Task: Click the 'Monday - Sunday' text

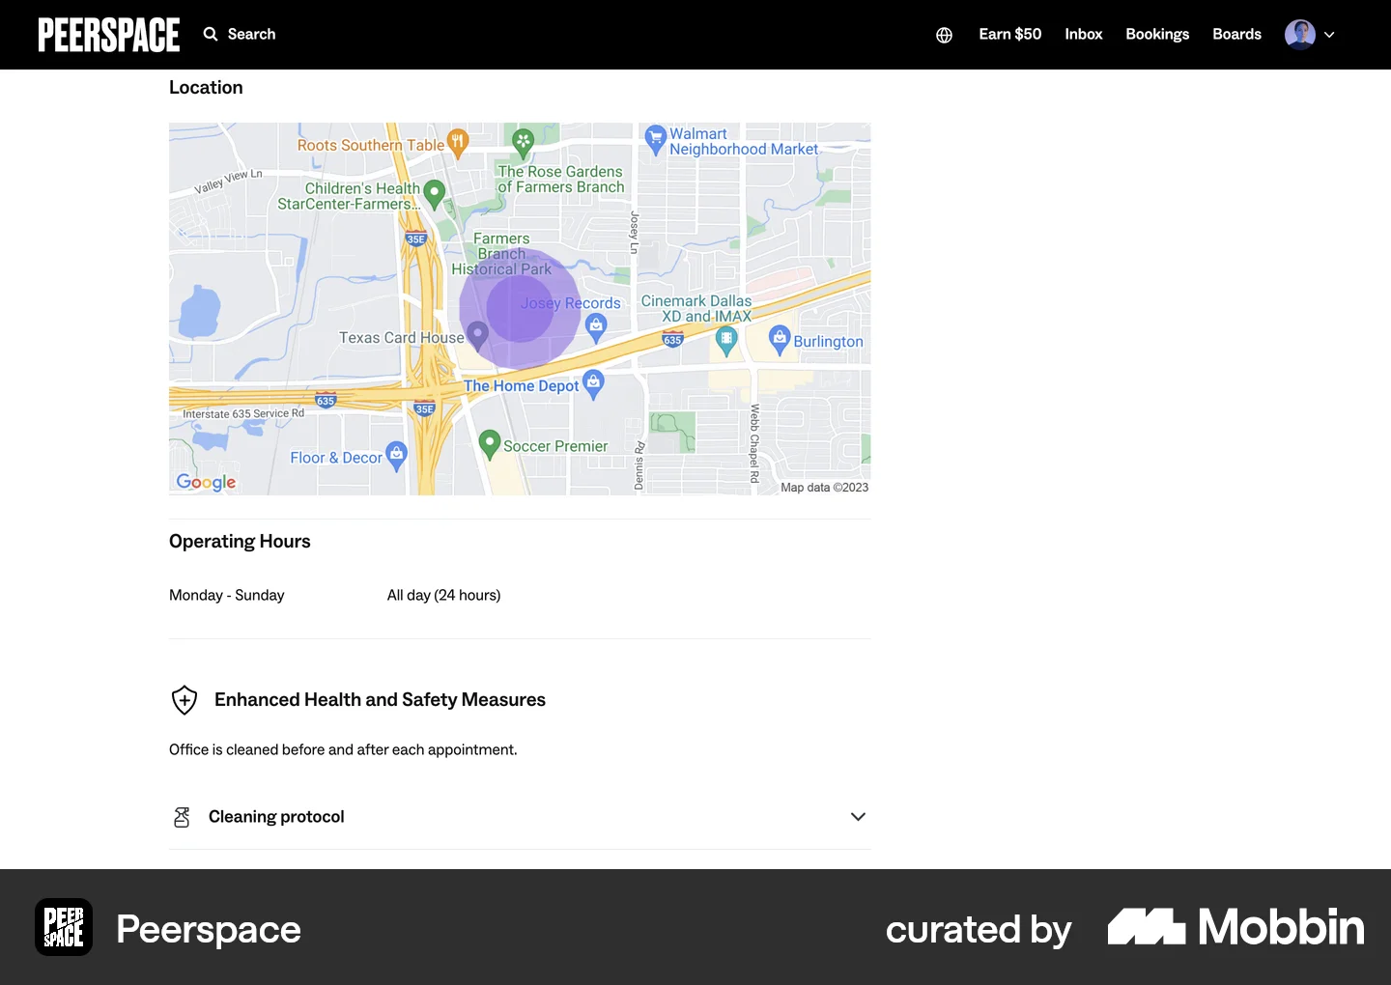Action: point(227,595)
